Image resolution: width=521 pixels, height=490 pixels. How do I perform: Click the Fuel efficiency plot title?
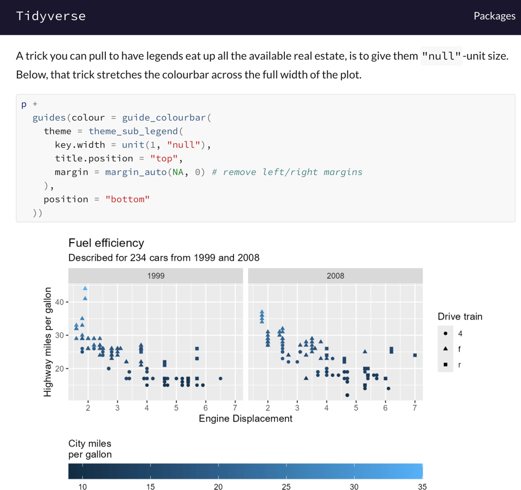pyautogui.click(x=106, y=243)
